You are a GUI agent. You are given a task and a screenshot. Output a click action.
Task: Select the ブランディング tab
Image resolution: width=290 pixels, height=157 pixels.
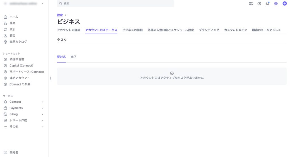[209, 30]
